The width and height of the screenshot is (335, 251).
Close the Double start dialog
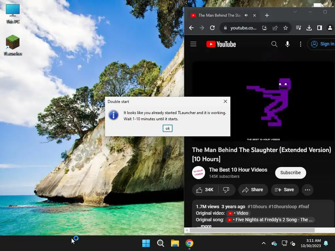pyautogui.click(x=225, y=101)
